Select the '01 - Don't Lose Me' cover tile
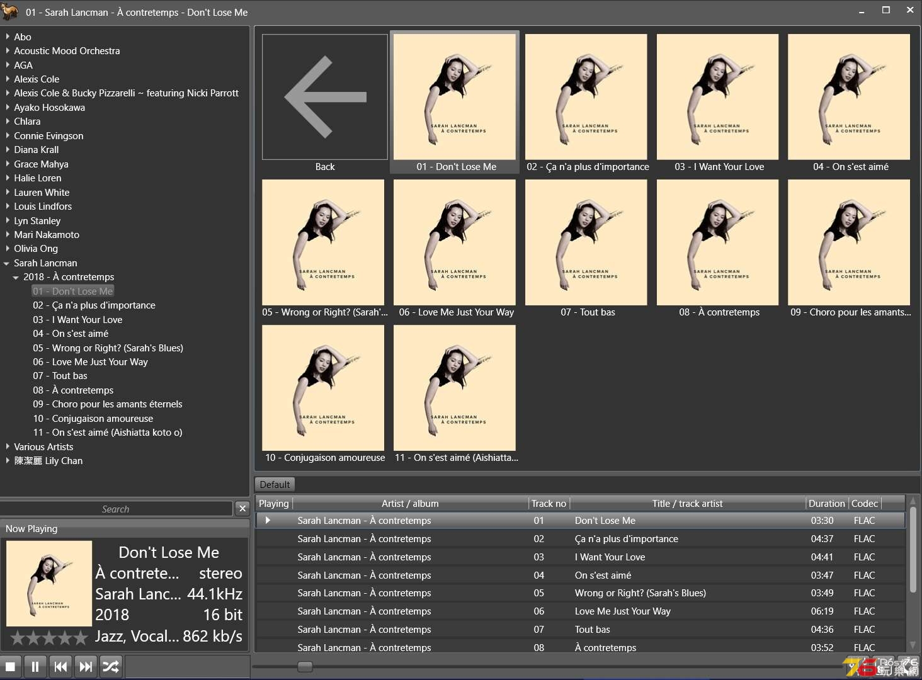The image size is (922, 680). tap(455, 102)
